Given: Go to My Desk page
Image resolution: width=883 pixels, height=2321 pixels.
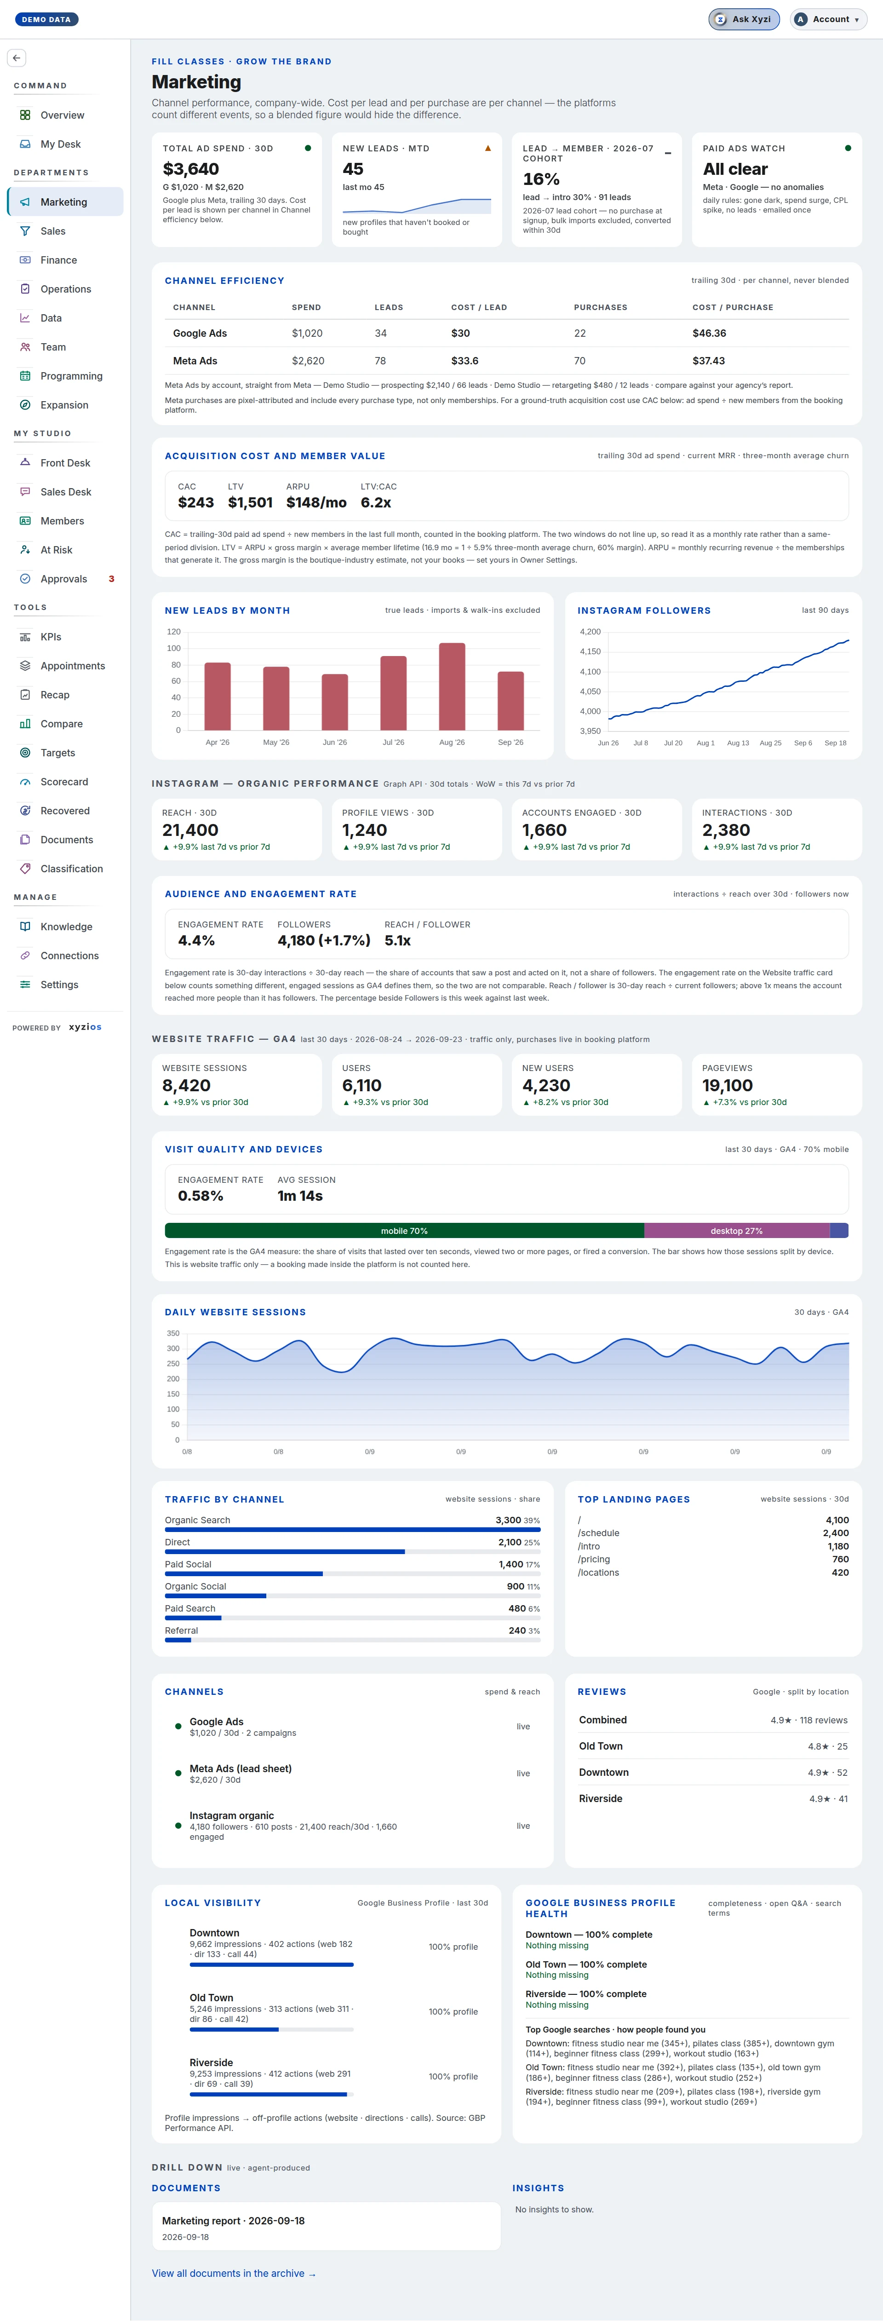Looking at the screenshot, I should tap(65, 144).
